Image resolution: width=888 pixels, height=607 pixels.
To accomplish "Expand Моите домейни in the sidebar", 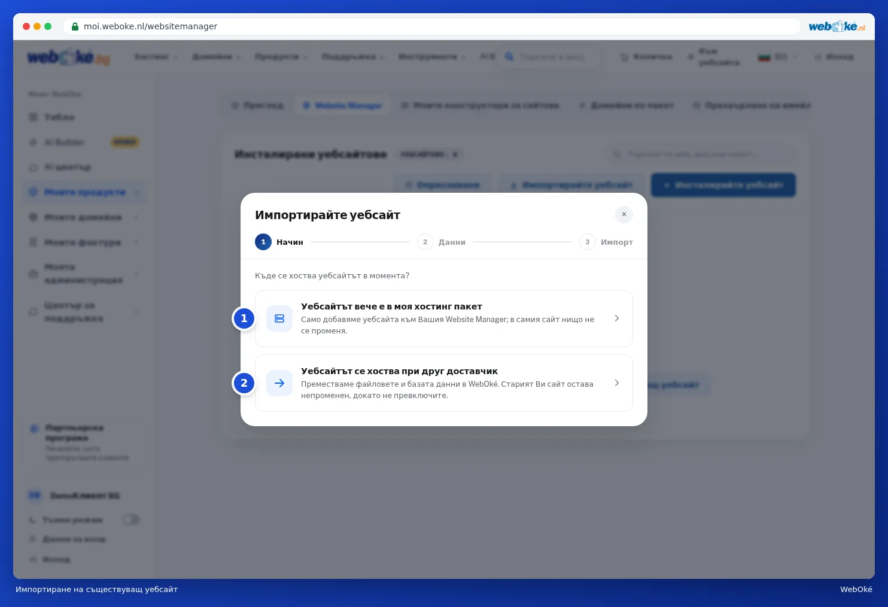I will [84, 217].
